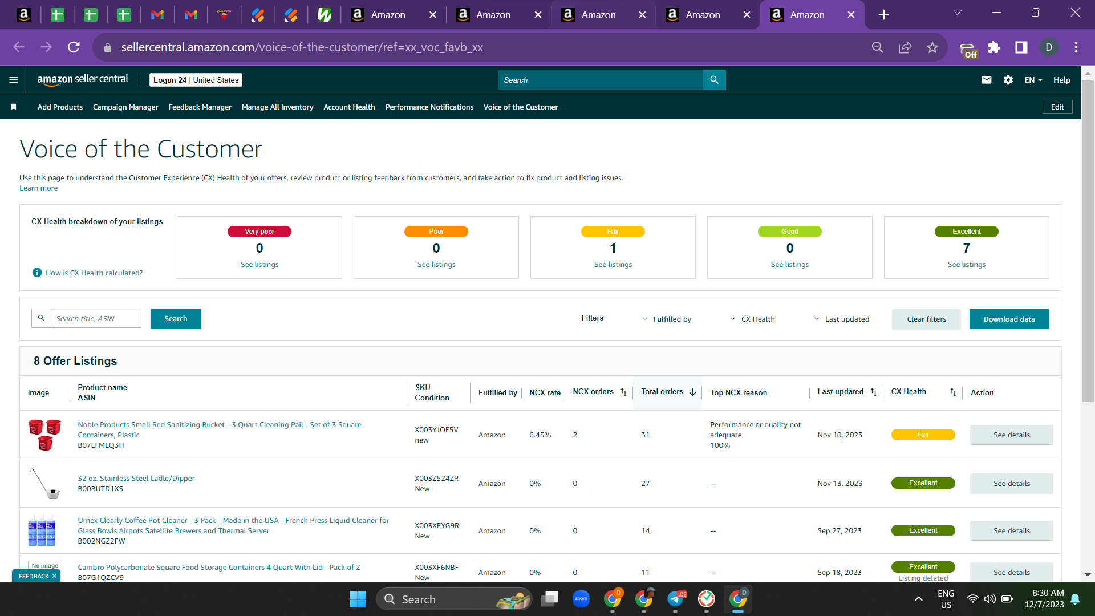The height and width of the screenshot is (616, 1095).
Task: Click the bookmark flag icon in the favorites bar
Action: pos(14,107)
